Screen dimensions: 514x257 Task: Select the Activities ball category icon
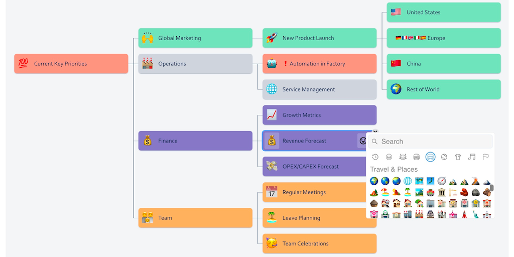point(444,157)
